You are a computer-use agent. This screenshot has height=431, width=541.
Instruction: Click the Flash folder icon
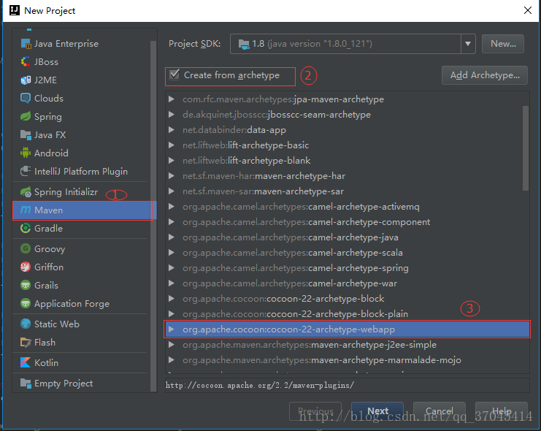click(x=26, y=342)
